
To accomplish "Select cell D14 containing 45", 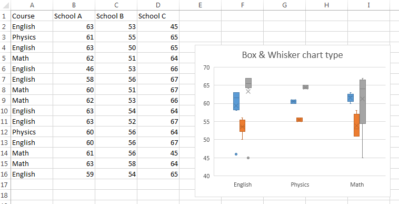I will [x=158, y=153].
